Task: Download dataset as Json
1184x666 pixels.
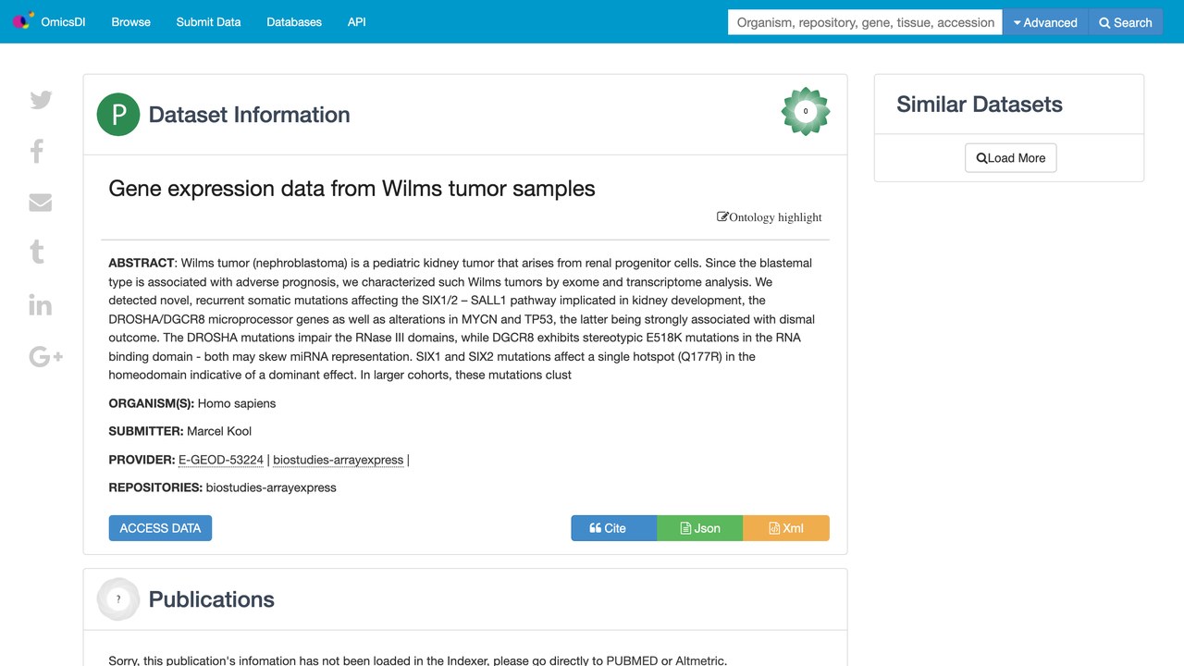Action: [x=700, y=528]
